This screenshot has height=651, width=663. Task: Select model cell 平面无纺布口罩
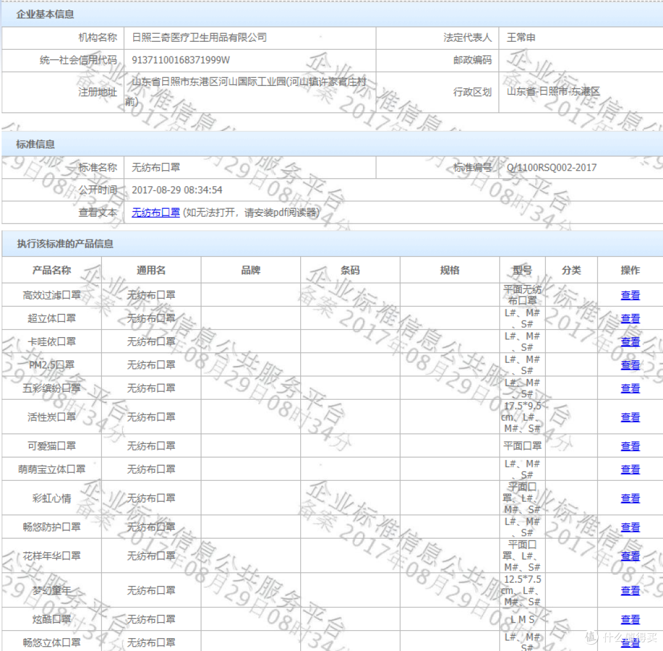click(x=522, y=295)
